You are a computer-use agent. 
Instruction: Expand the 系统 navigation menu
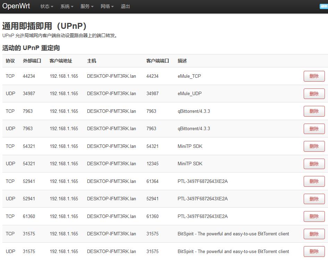[67, 7]
